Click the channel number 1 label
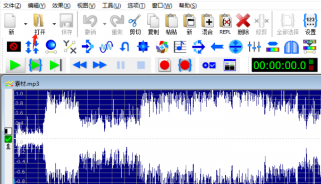The width and height of the screenshot is (321, 184). (x=8, y=146)
